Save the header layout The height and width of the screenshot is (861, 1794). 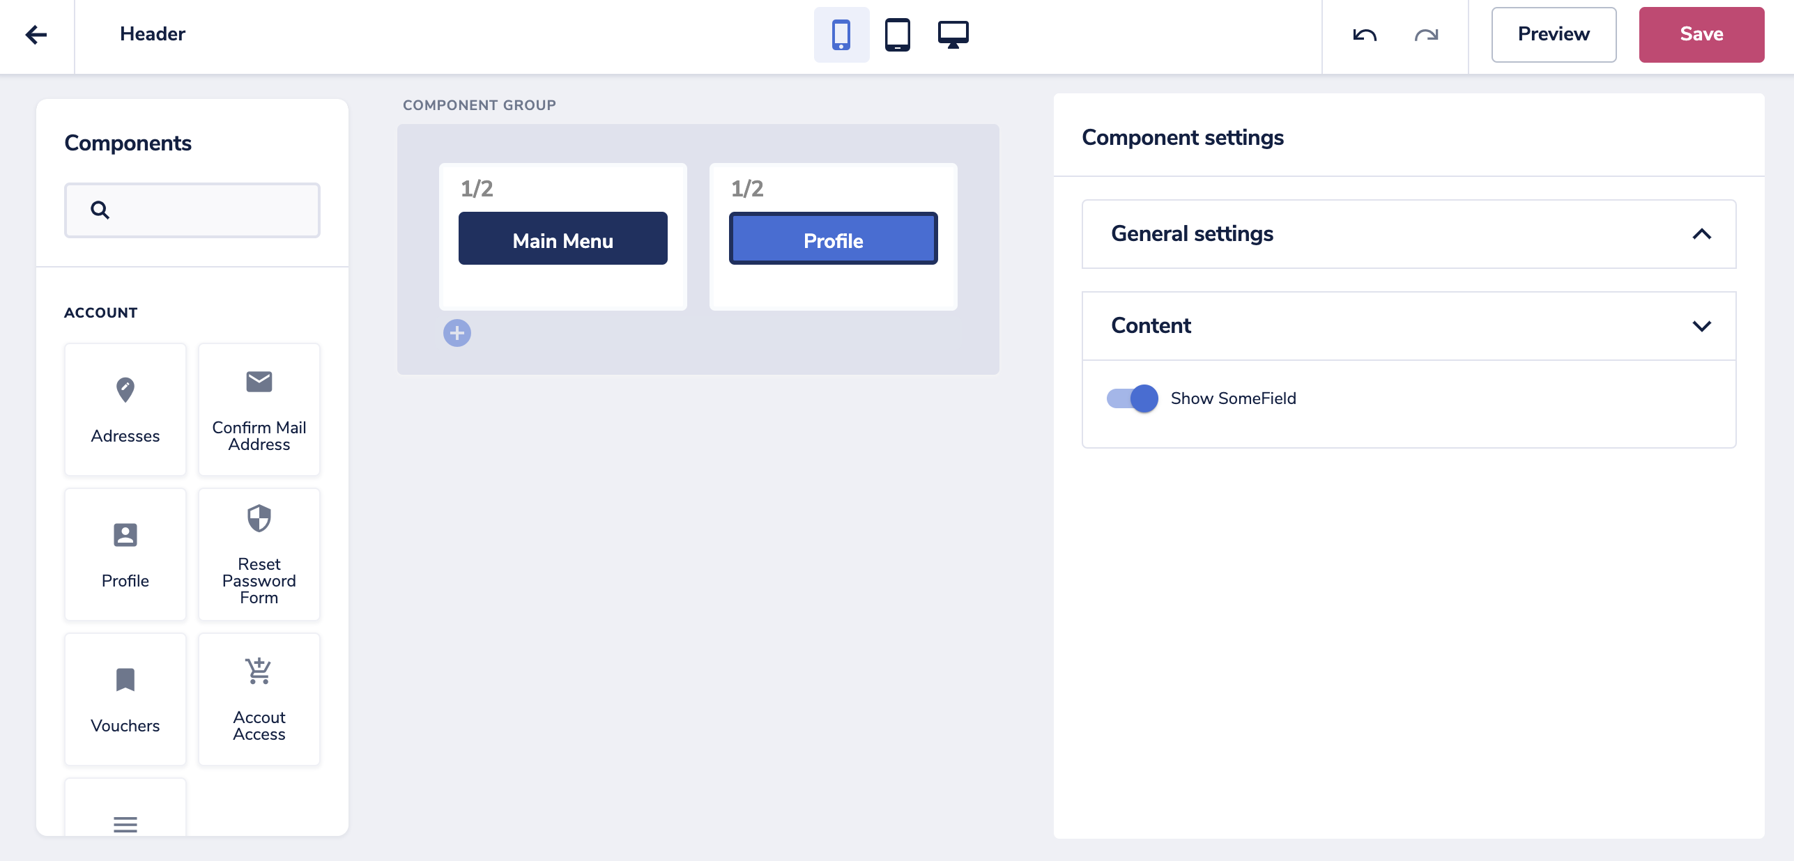coord(1701,35)
